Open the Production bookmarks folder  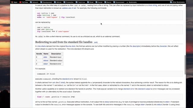coord(68,2)
